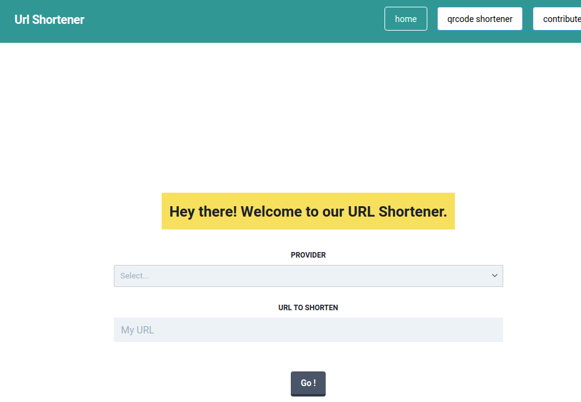Click the yellow welcome banner

[x=308, y=211]
